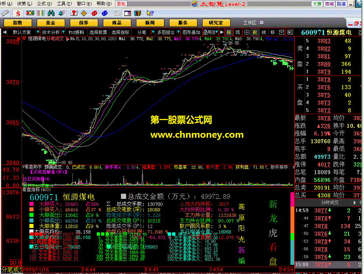Click the crosshair grid icon

[x=247, y=32]
